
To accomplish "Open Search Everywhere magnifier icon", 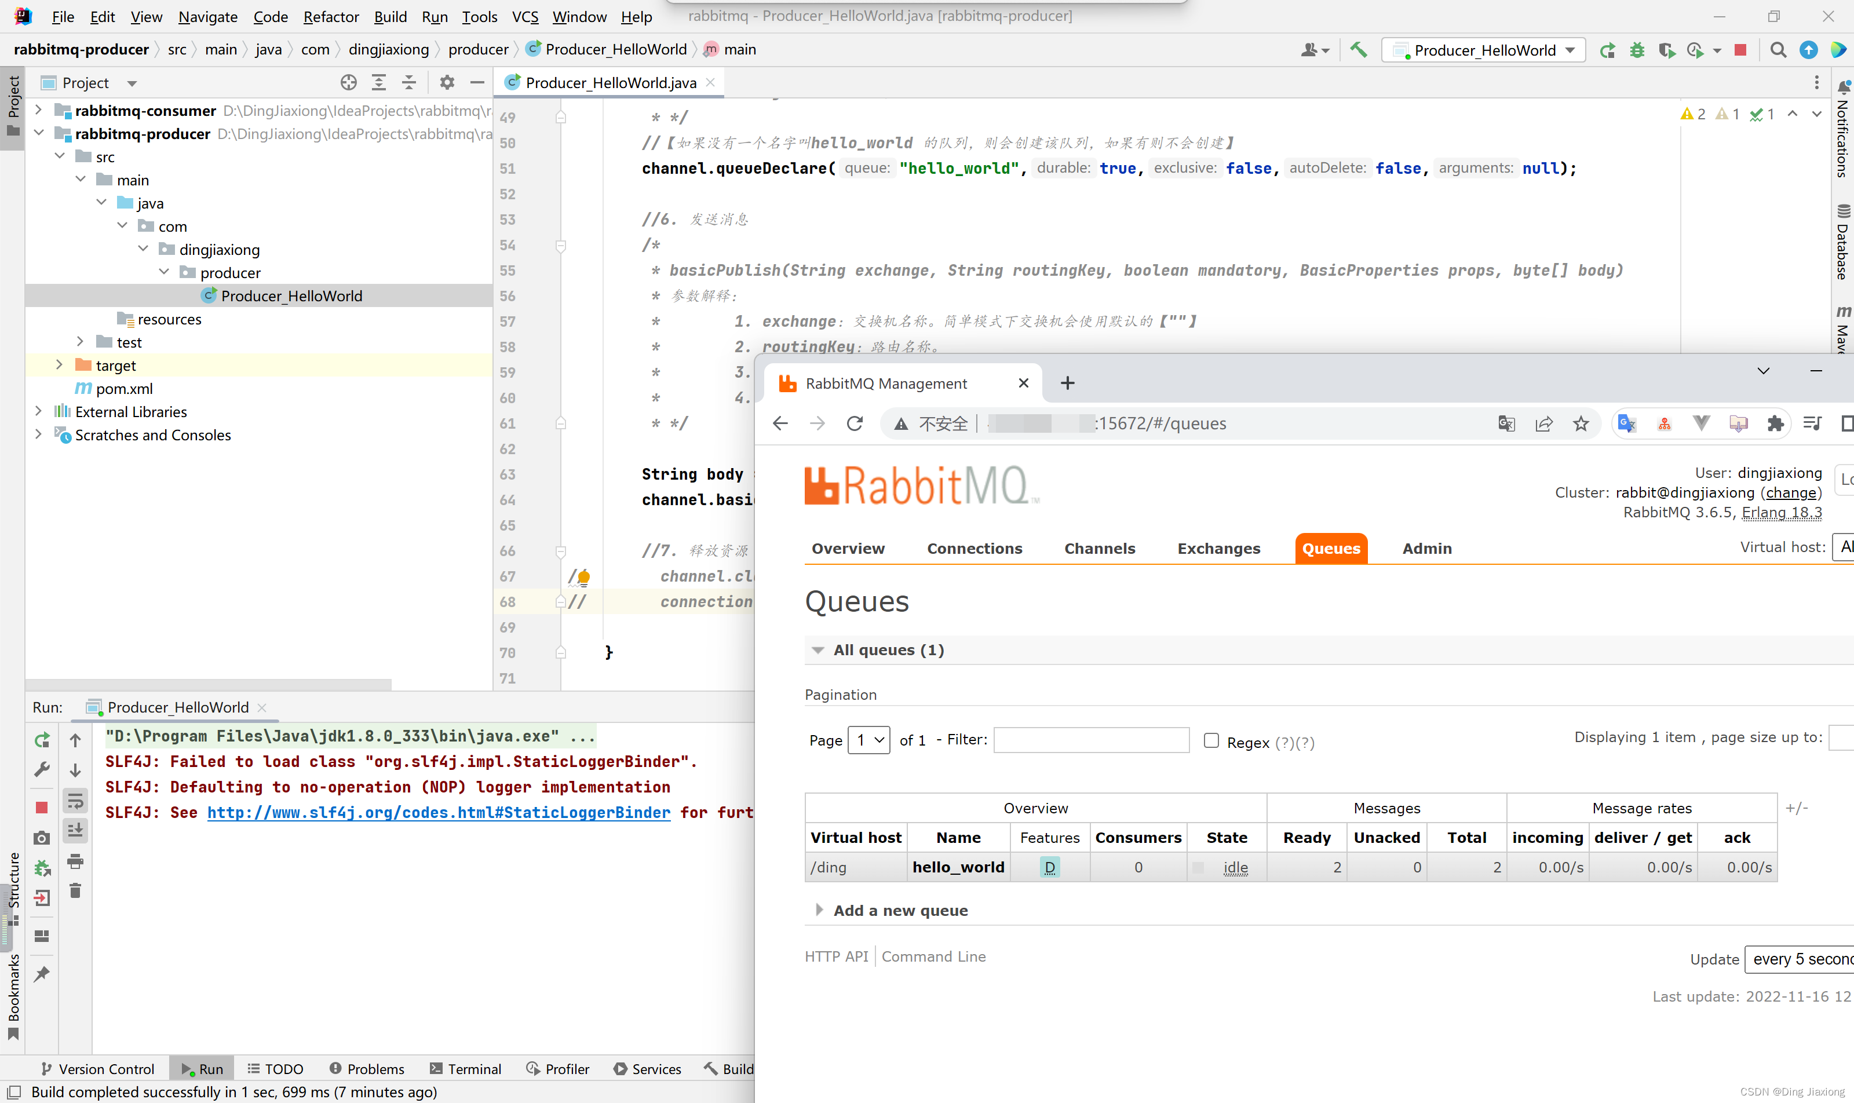I will tap(1778, 50).
